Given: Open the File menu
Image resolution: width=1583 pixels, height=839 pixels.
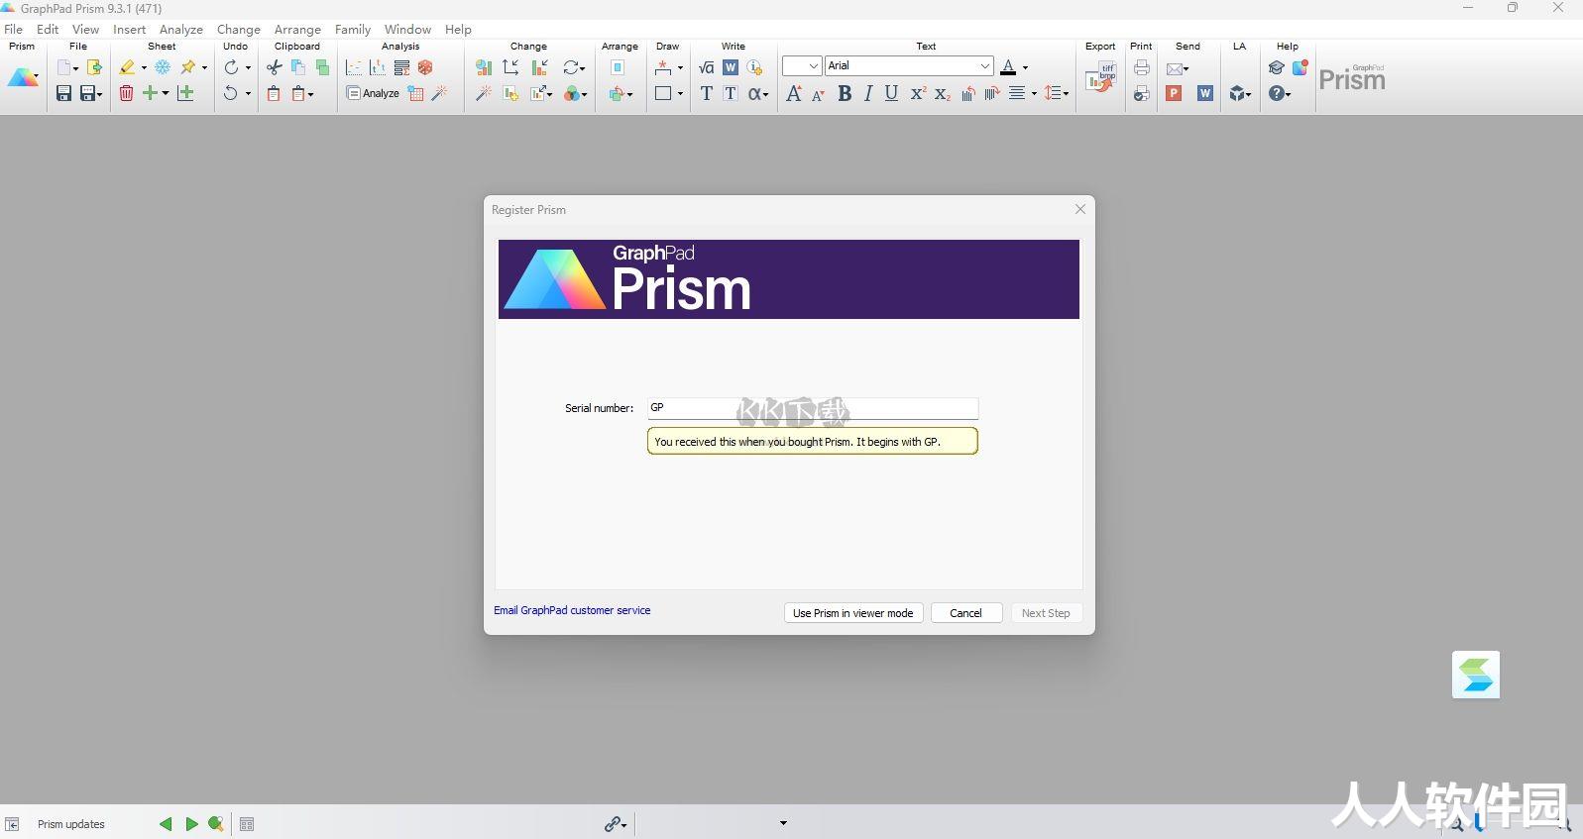Looking at the screenshot, I should (14, 29).
